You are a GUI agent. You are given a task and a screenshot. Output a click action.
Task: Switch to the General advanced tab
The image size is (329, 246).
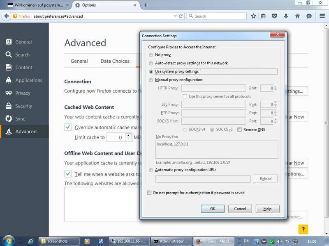click(79, 61)
